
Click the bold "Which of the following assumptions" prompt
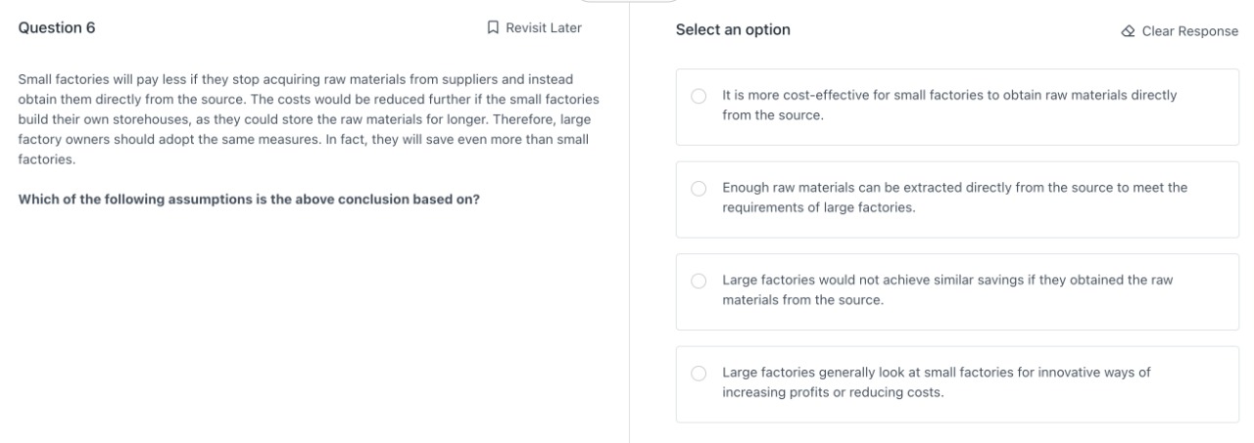point(249,200)
